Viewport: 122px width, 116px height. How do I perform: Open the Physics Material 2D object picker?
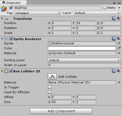(119, 82)
